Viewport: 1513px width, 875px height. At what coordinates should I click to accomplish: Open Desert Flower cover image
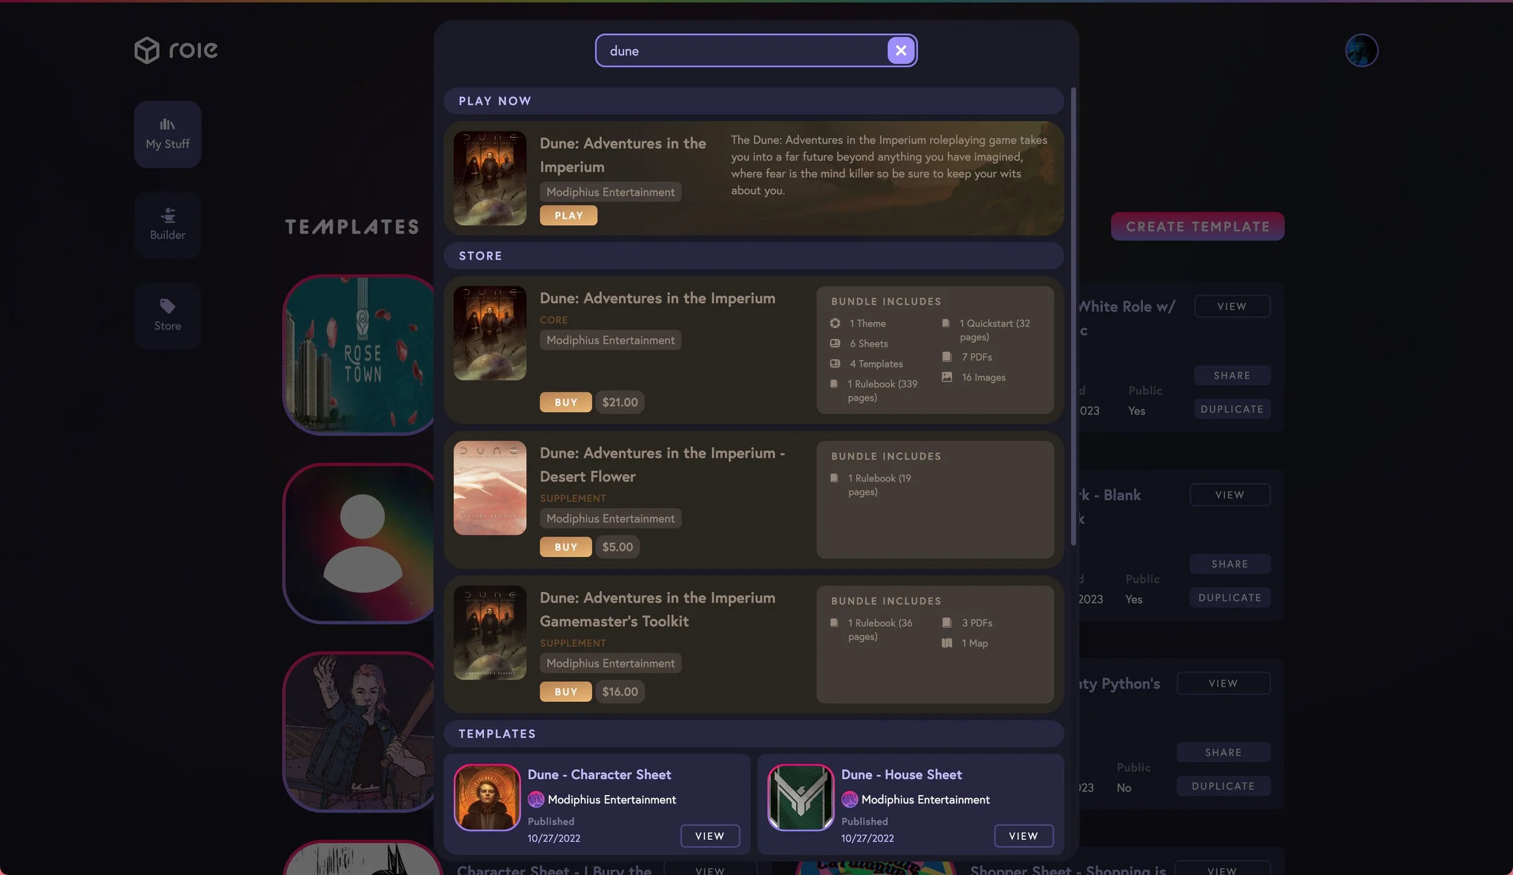tap(490, 487)
